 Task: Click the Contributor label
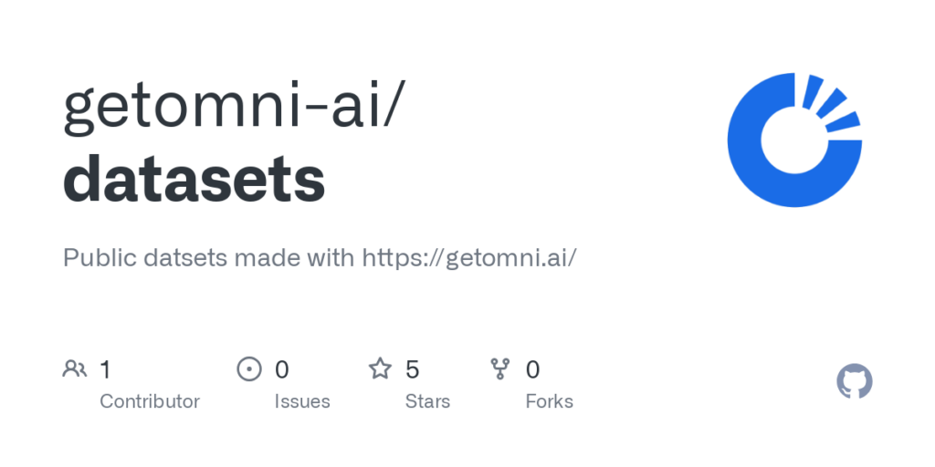point(150,401)
